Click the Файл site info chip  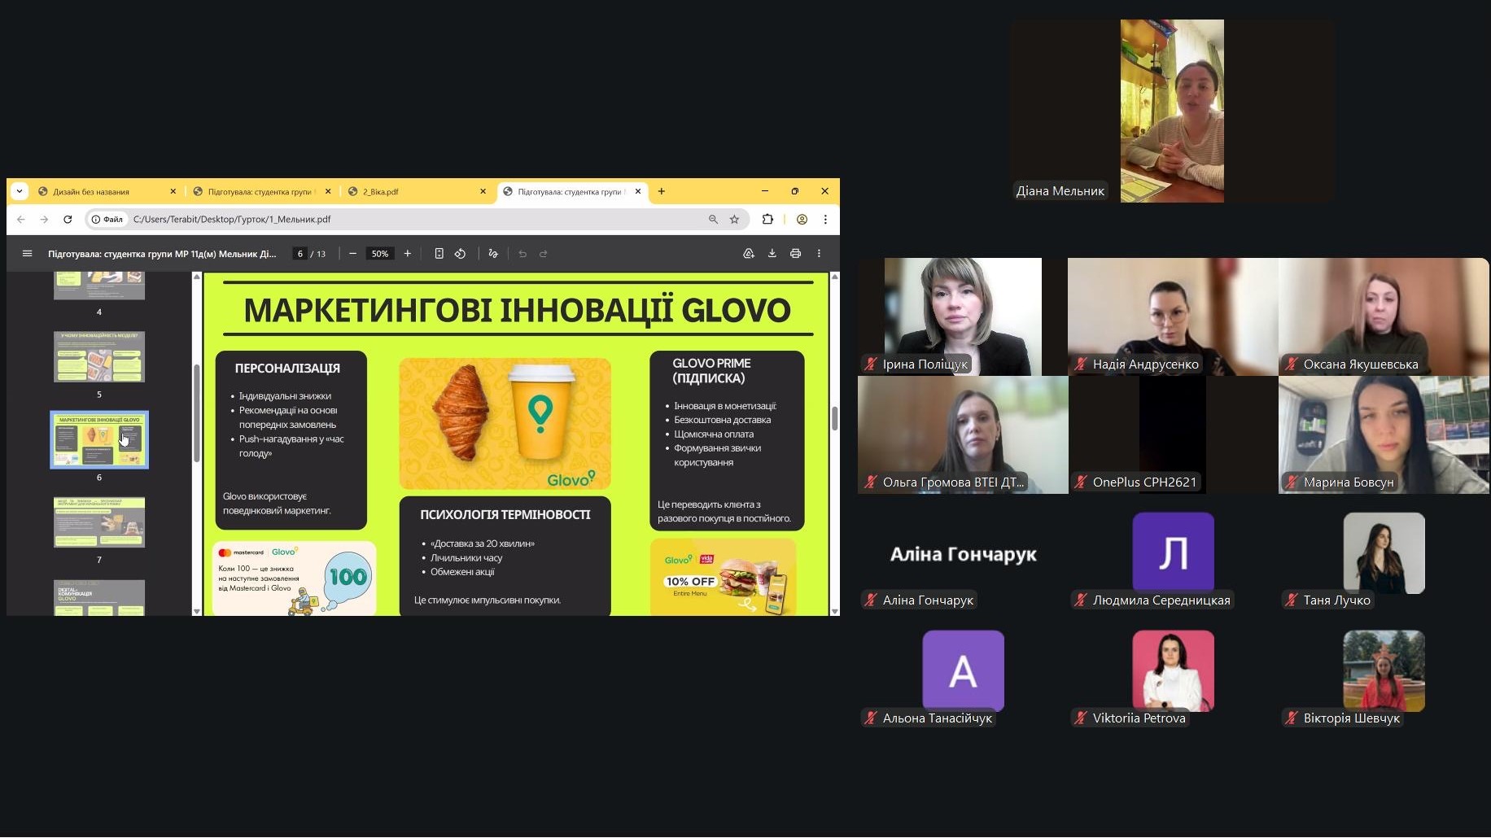click(x=107, y=220)
